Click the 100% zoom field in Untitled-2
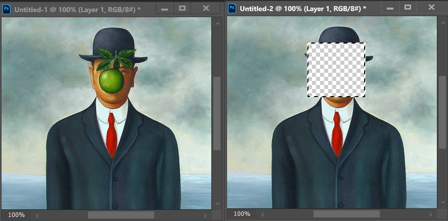 click(242, 214)
